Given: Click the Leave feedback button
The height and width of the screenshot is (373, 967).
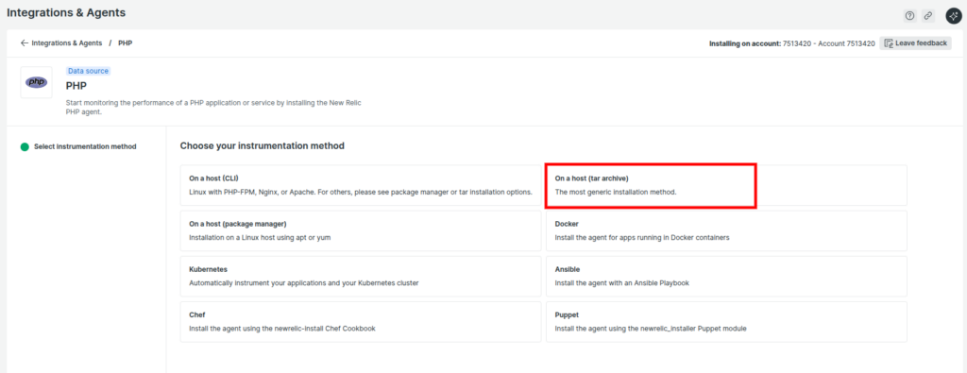Looking at the screenshot, I should (x=915, y=43).
